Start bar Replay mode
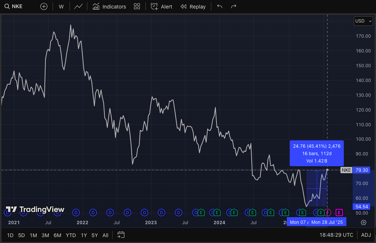This screenshot has height=243, width=376. tap(193, 7)
